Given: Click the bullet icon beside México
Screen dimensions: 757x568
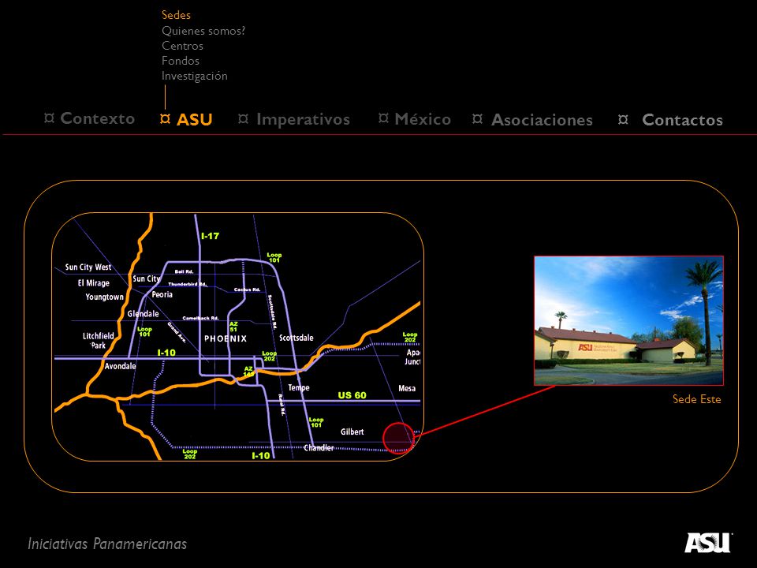Looking at the screenshot, I should tap(383, 118).
